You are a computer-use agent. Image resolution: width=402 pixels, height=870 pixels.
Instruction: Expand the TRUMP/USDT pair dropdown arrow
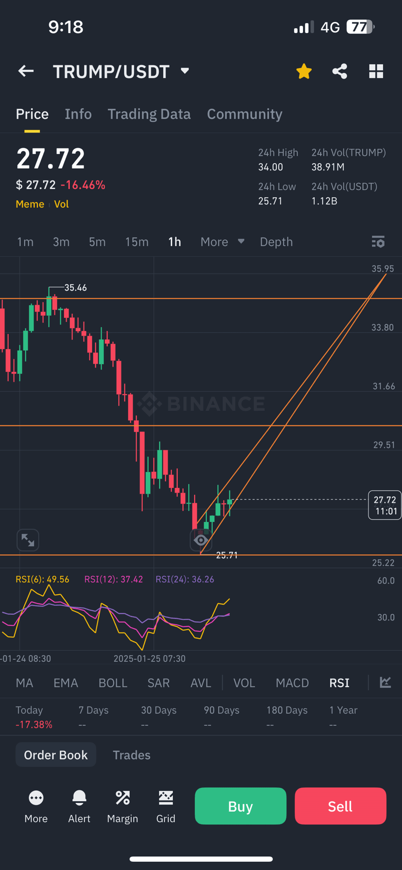pos(184,71)
